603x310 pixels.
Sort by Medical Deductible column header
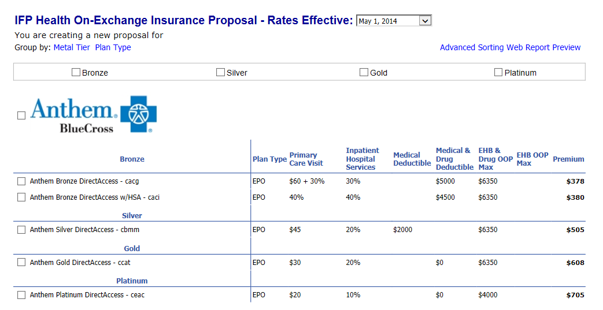click(412, 159)
